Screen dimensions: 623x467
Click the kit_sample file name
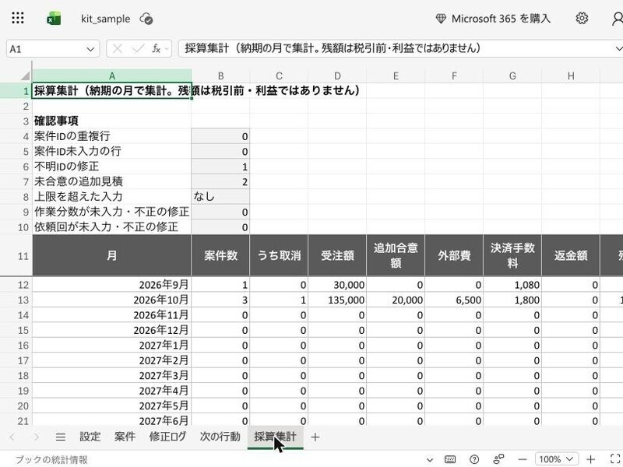tap(105, 19)
